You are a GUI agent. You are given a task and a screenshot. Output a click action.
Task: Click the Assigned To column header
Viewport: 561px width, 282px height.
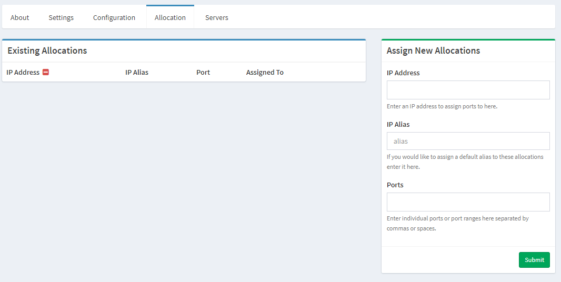point(265,73)
